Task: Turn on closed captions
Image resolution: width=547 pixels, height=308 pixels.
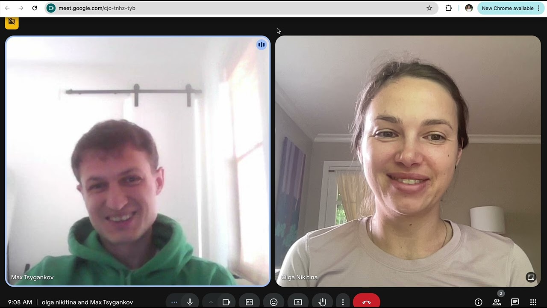Action: (x=249, y=302)
